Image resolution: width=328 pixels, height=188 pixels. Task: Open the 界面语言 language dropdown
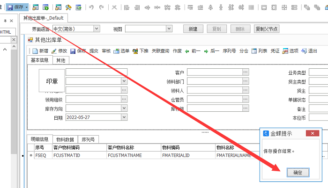pyautogui.click(x=97, y=29)
